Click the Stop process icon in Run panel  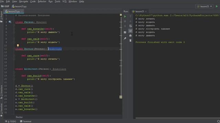click(125, 21)
